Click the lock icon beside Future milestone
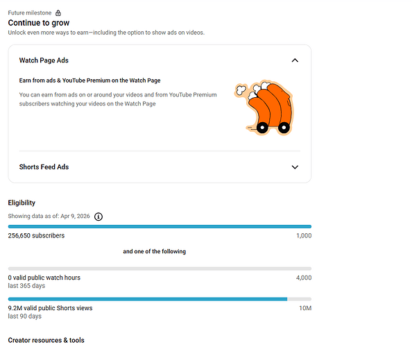Image resolution: width=412 pixels, height=347 pixels. tap(58, 13)
